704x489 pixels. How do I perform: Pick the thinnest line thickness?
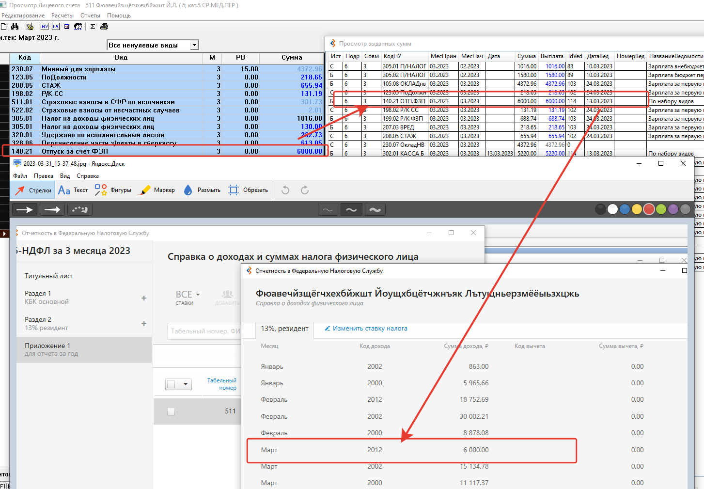[328, 209]
